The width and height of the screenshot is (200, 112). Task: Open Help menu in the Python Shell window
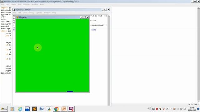54,13
